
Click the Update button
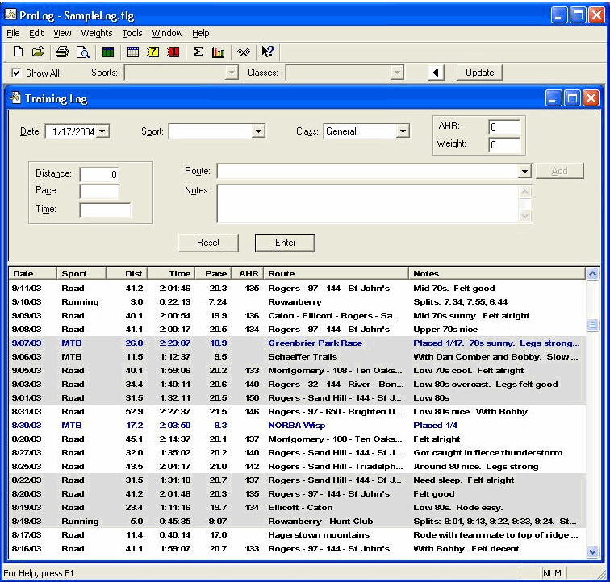[479, 73]
